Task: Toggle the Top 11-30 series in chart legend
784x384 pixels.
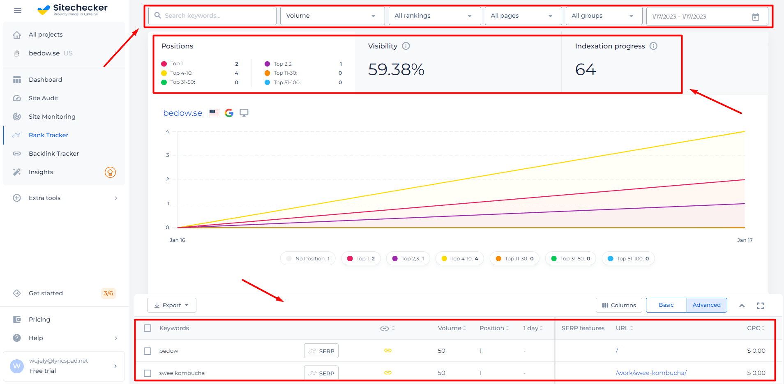Action: [514, 259]
